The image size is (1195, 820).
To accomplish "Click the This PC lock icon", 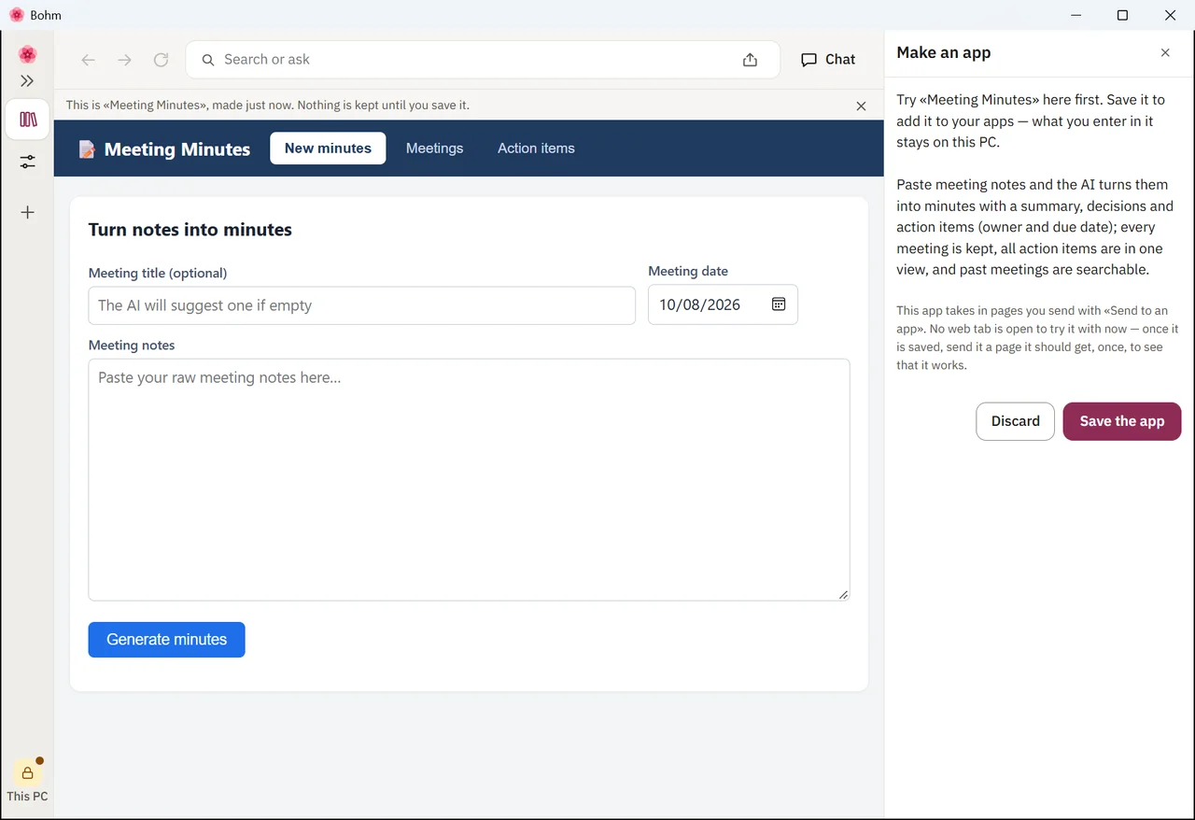I will point(27,773).
